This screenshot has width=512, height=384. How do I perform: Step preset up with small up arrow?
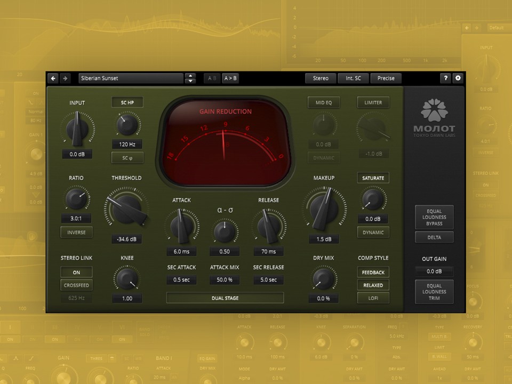point(190,75)
